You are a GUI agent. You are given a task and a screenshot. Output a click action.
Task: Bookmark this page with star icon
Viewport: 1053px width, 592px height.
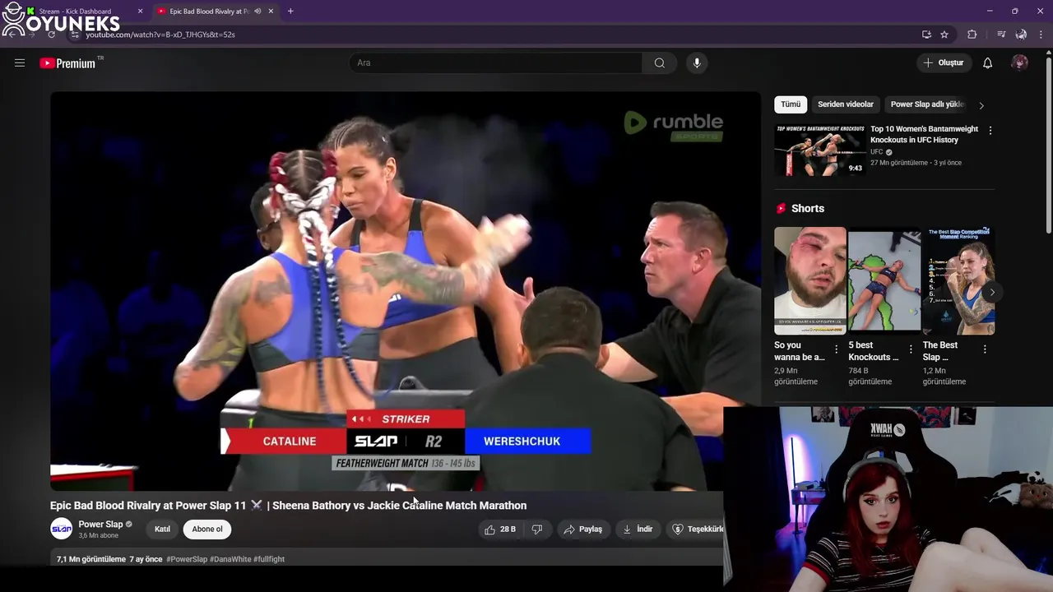click(944, 35)
